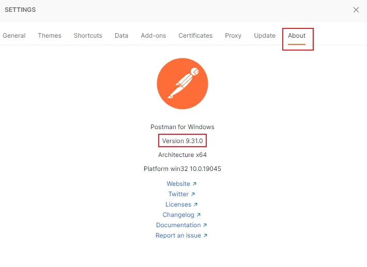The width and height of the screenshot is (367, 267).
Task: Click the Postman for Windows text
Action: (x=182, y=127)
